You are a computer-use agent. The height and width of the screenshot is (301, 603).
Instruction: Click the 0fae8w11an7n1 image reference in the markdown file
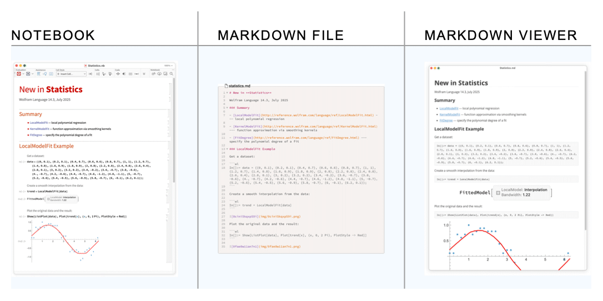tap(265, 247)
